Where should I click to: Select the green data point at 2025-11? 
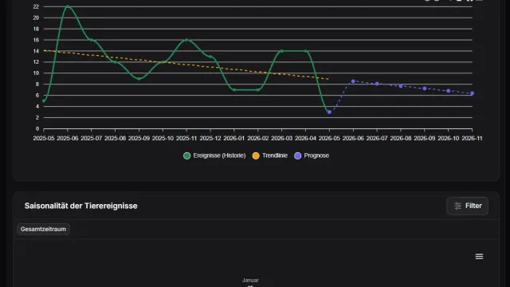click(186, 40)
